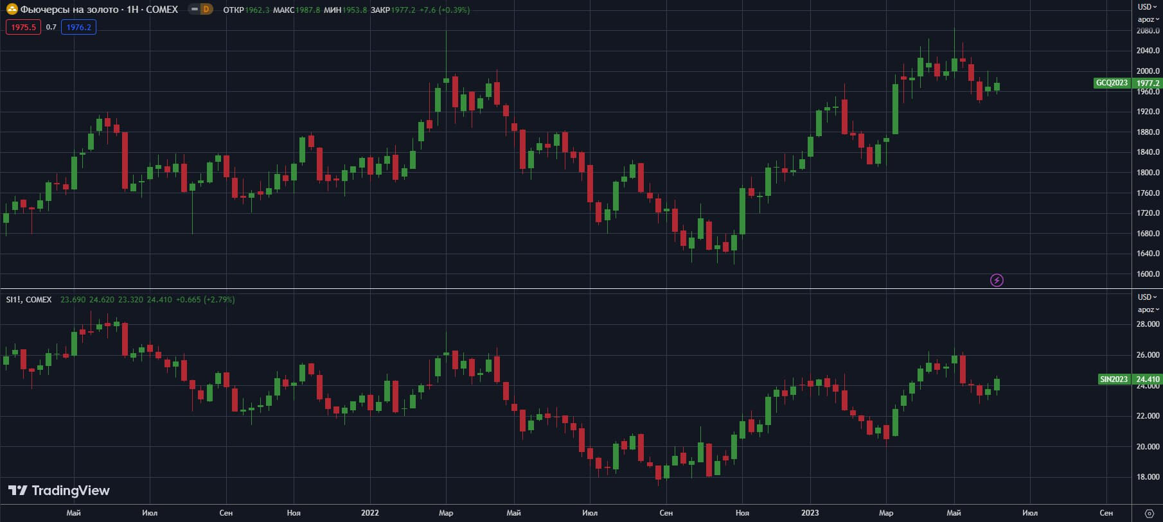Click the TradingView logo link

tap(59, 491)
